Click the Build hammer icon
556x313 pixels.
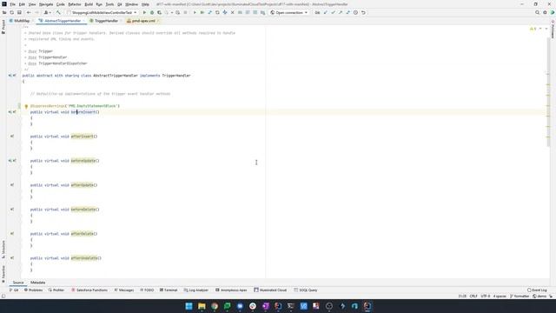pyautogui.click(x=58, y=12)
